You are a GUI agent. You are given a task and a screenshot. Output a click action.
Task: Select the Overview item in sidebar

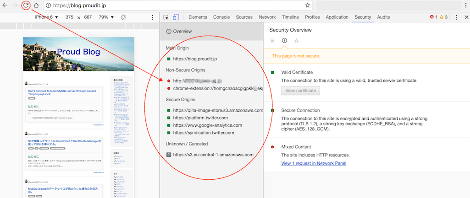click(212, 31)
